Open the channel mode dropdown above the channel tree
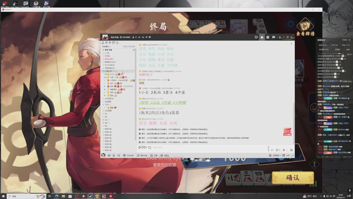This screenshot has width=353, height=199. (106, 46)
